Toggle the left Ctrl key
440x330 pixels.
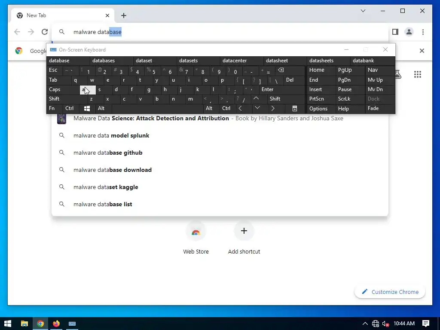[x=71, y=108]
